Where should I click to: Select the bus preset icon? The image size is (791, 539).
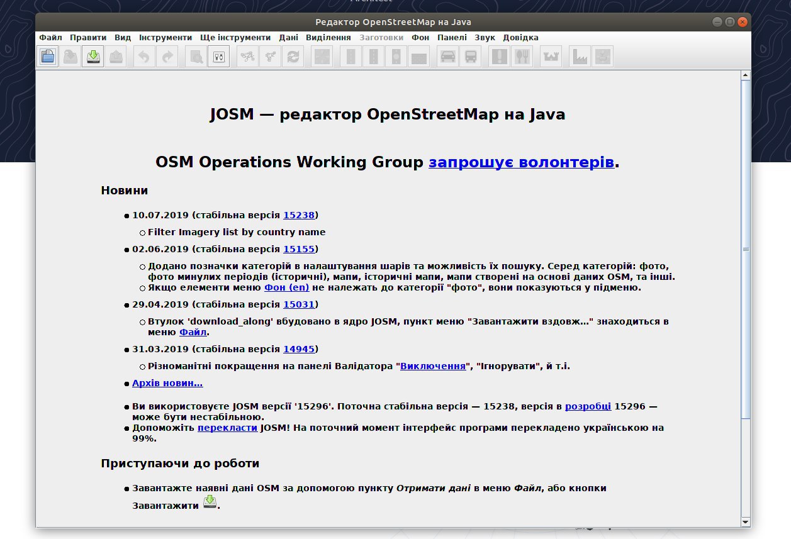pyautogui.click(x=471, y=57)
